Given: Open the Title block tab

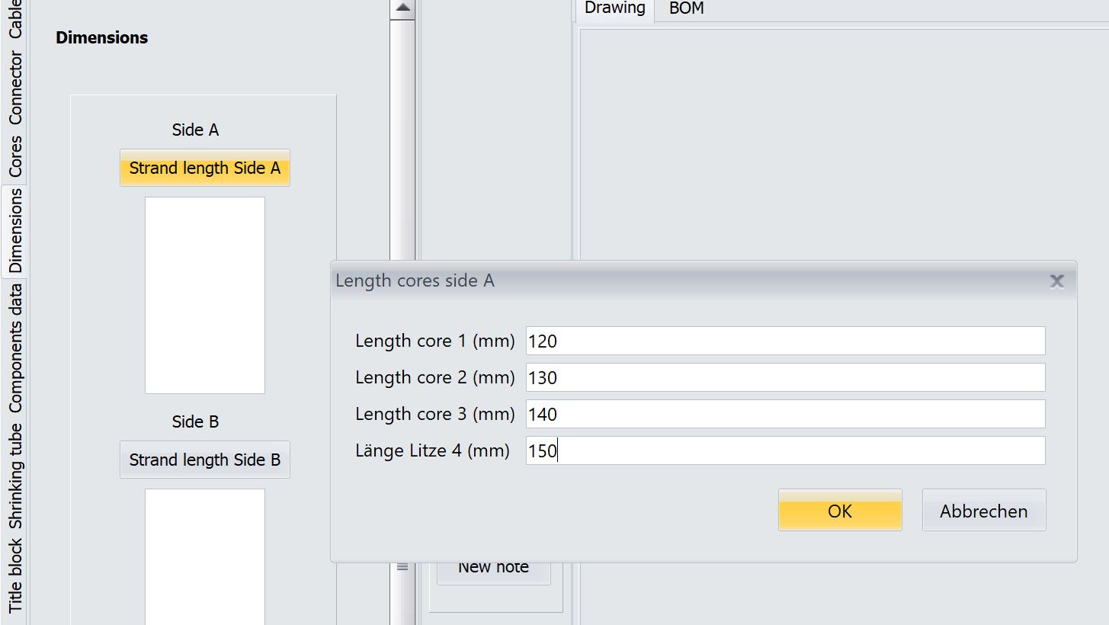Looking at the screenshot, I should pos(14,576).
